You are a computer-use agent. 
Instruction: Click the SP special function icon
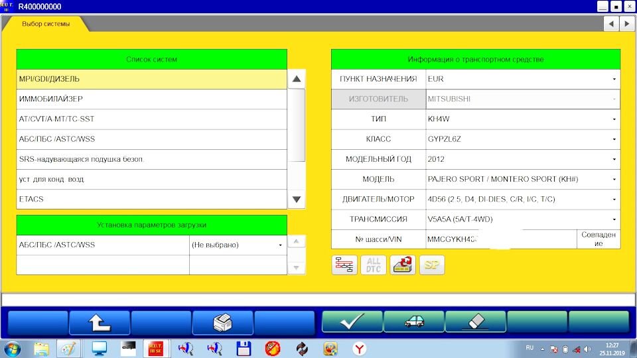432,265
